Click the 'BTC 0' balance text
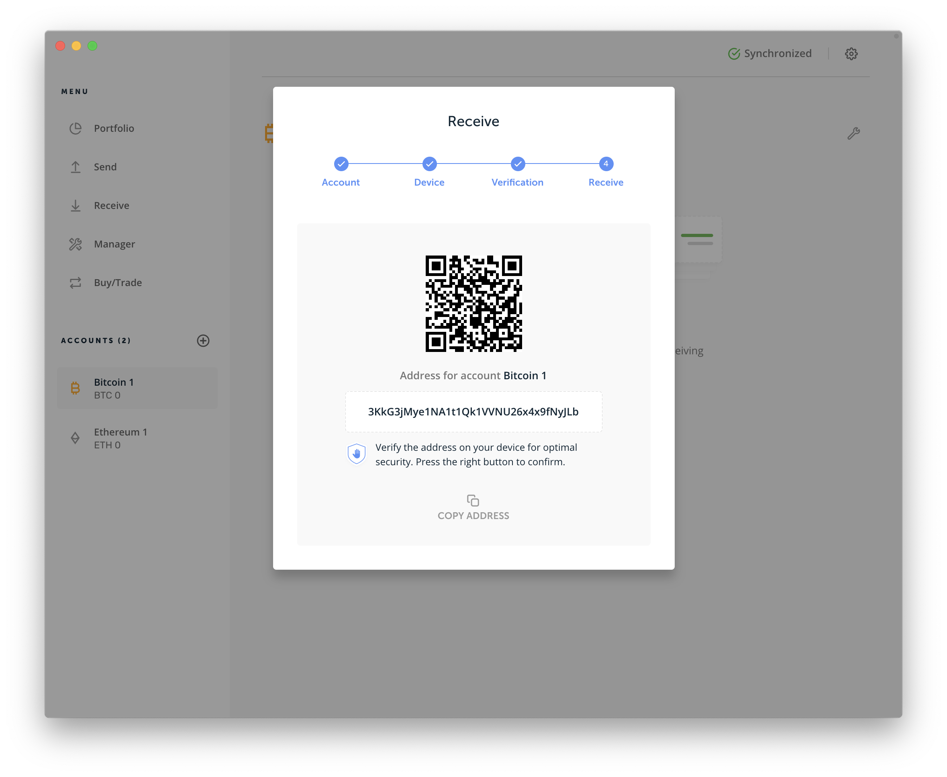 tap(107, 395)
